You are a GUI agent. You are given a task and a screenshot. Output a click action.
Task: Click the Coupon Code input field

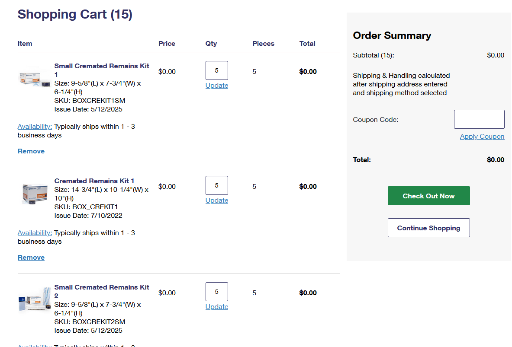coord(479,119)
